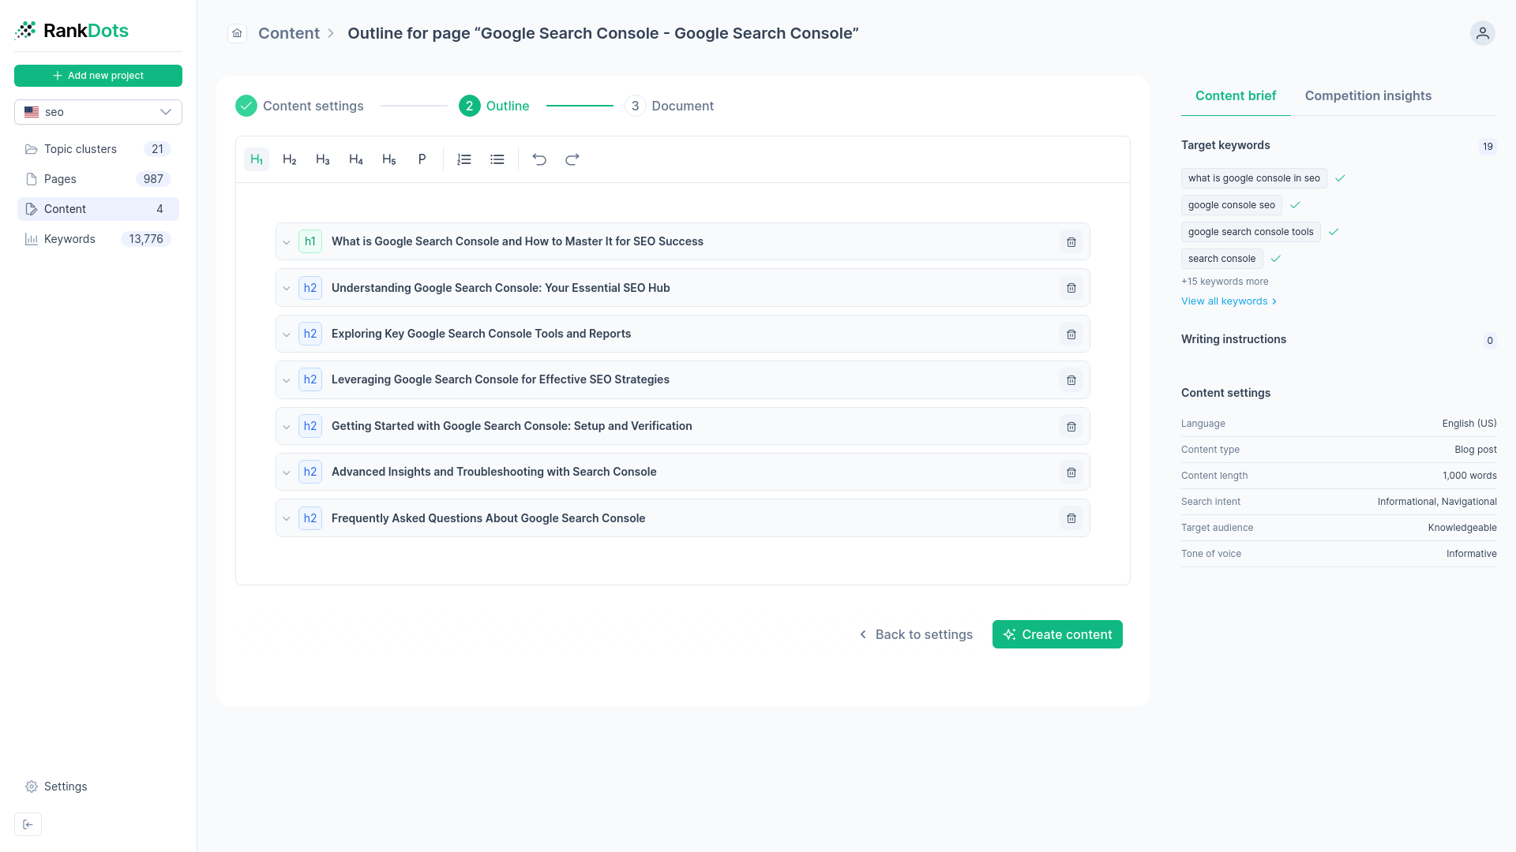Undo the last outline change
This screenshot has width=1516, height=852.
click(539, 159)
